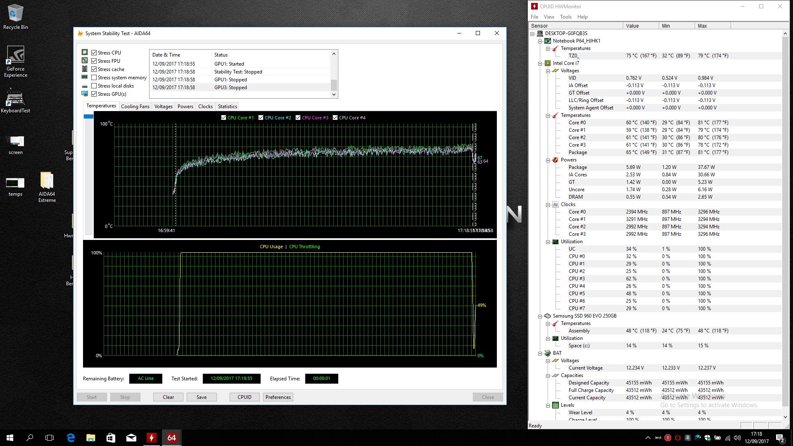This screenshot has height=446, width=793.
Task: Toggle CPU Core #2 graph checkbox
Action: (261, 117)
